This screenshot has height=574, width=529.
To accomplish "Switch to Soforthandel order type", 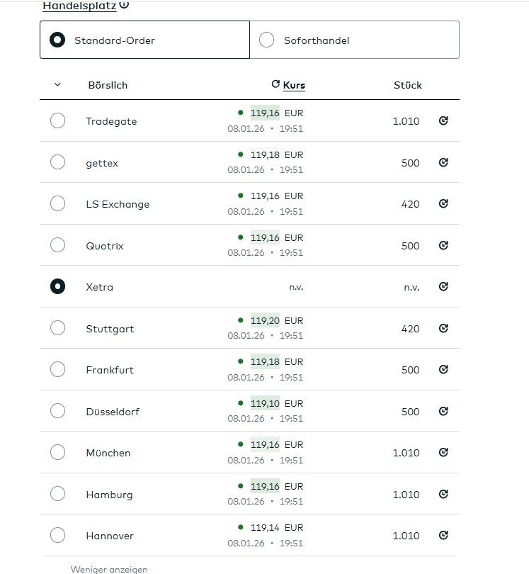I will [267, 40].
